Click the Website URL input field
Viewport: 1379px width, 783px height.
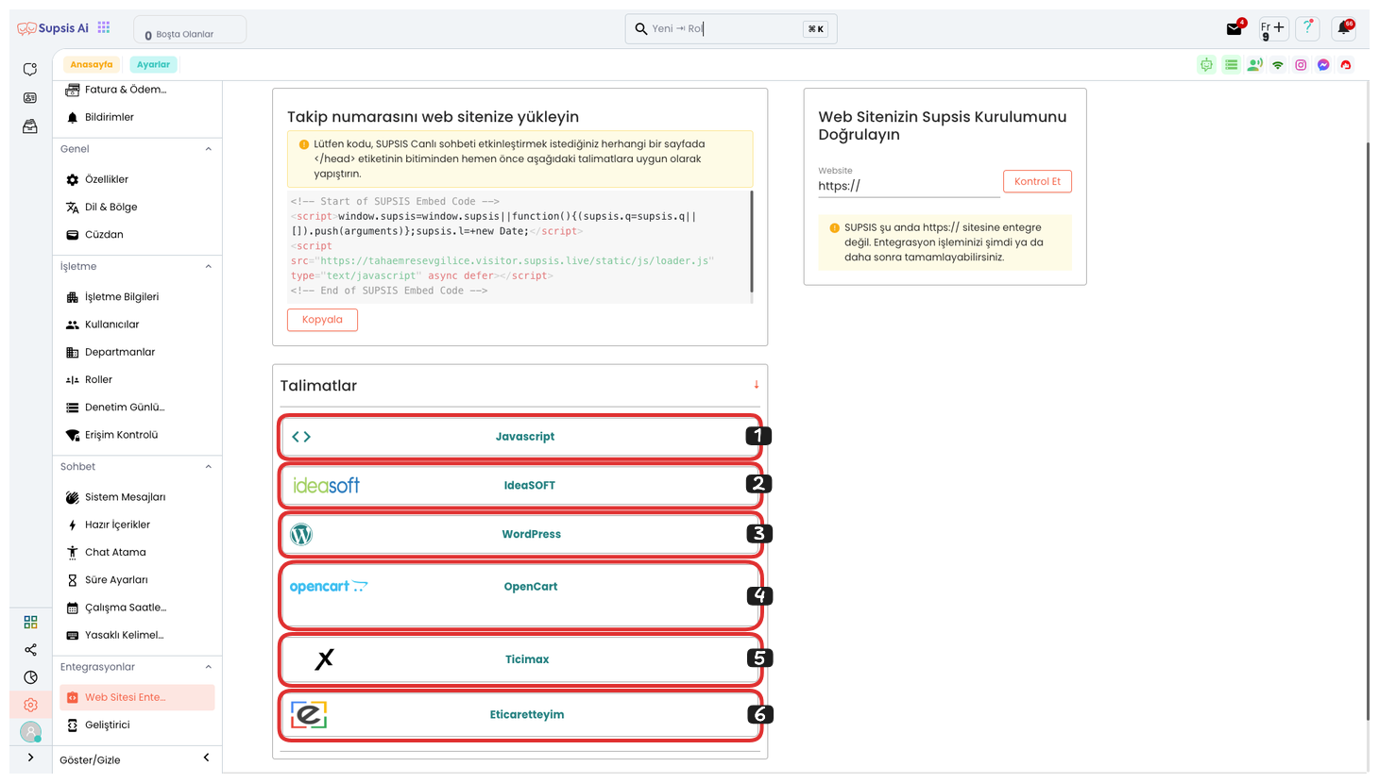(x=909, y=187)
